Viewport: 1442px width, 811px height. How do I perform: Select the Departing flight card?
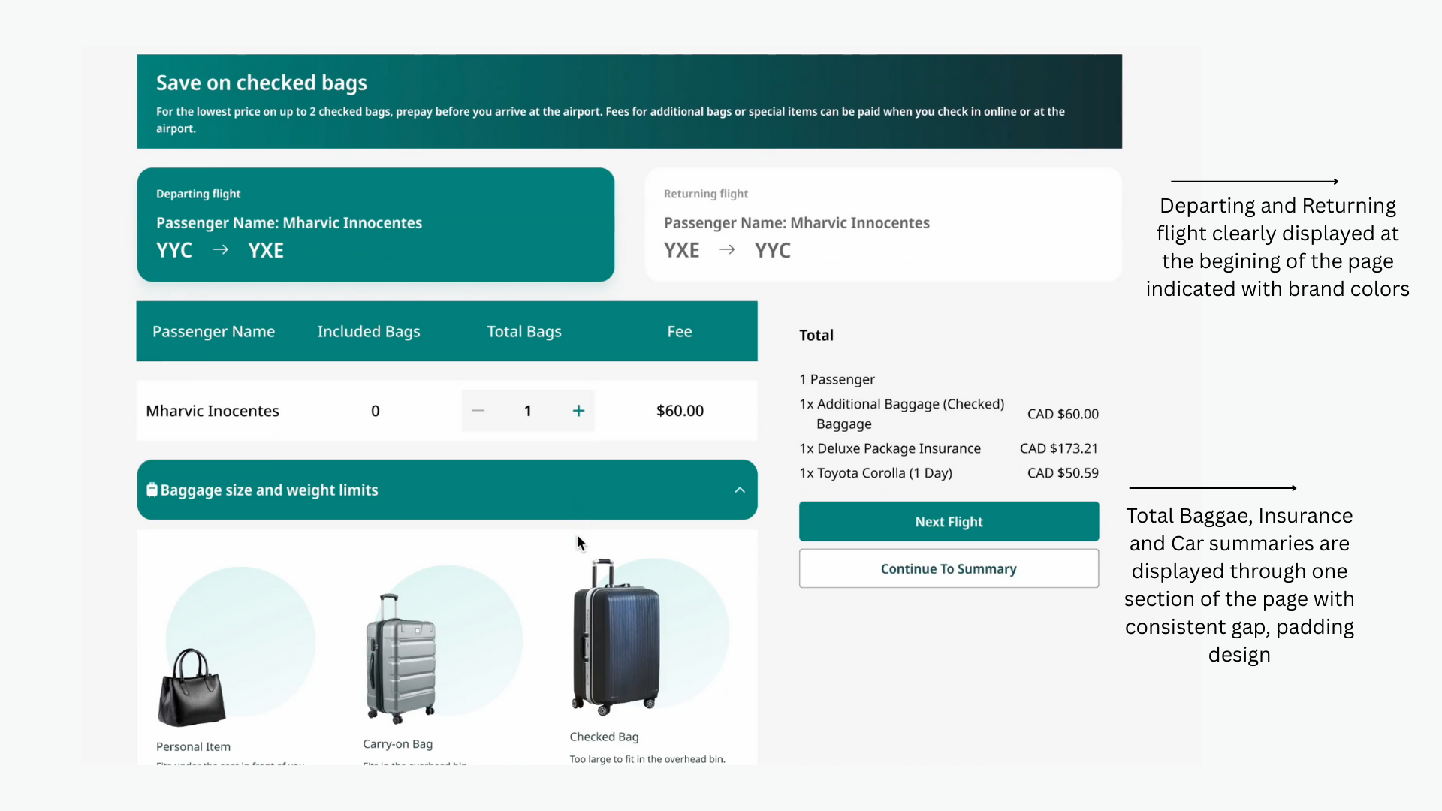pos(376,225)
